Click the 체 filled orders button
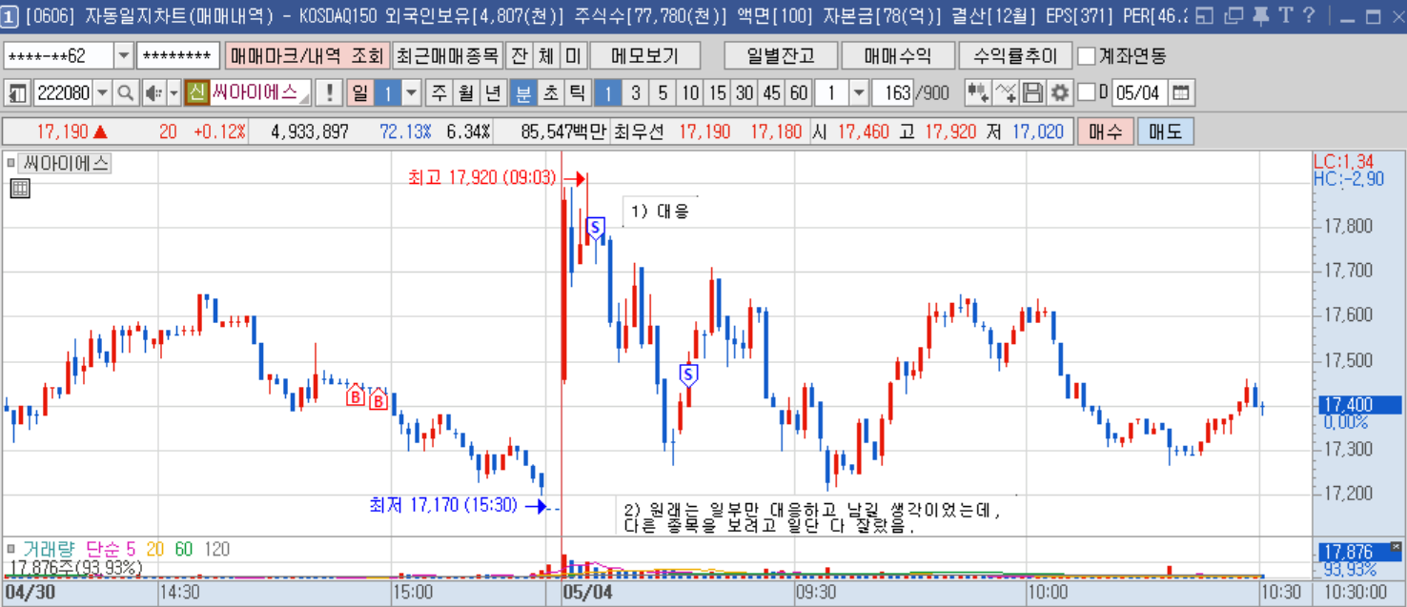The image size is (1407, 607). click(x=546, y=56)
